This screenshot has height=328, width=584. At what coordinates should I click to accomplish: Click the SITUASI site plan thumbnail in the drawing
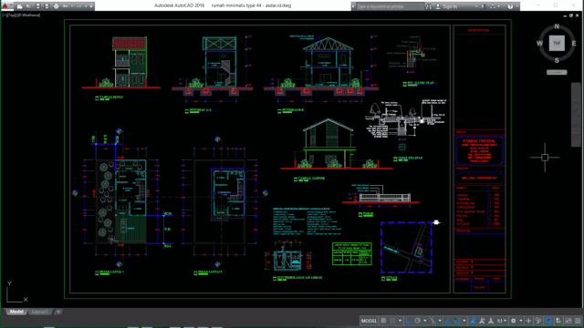coord(406,248)
